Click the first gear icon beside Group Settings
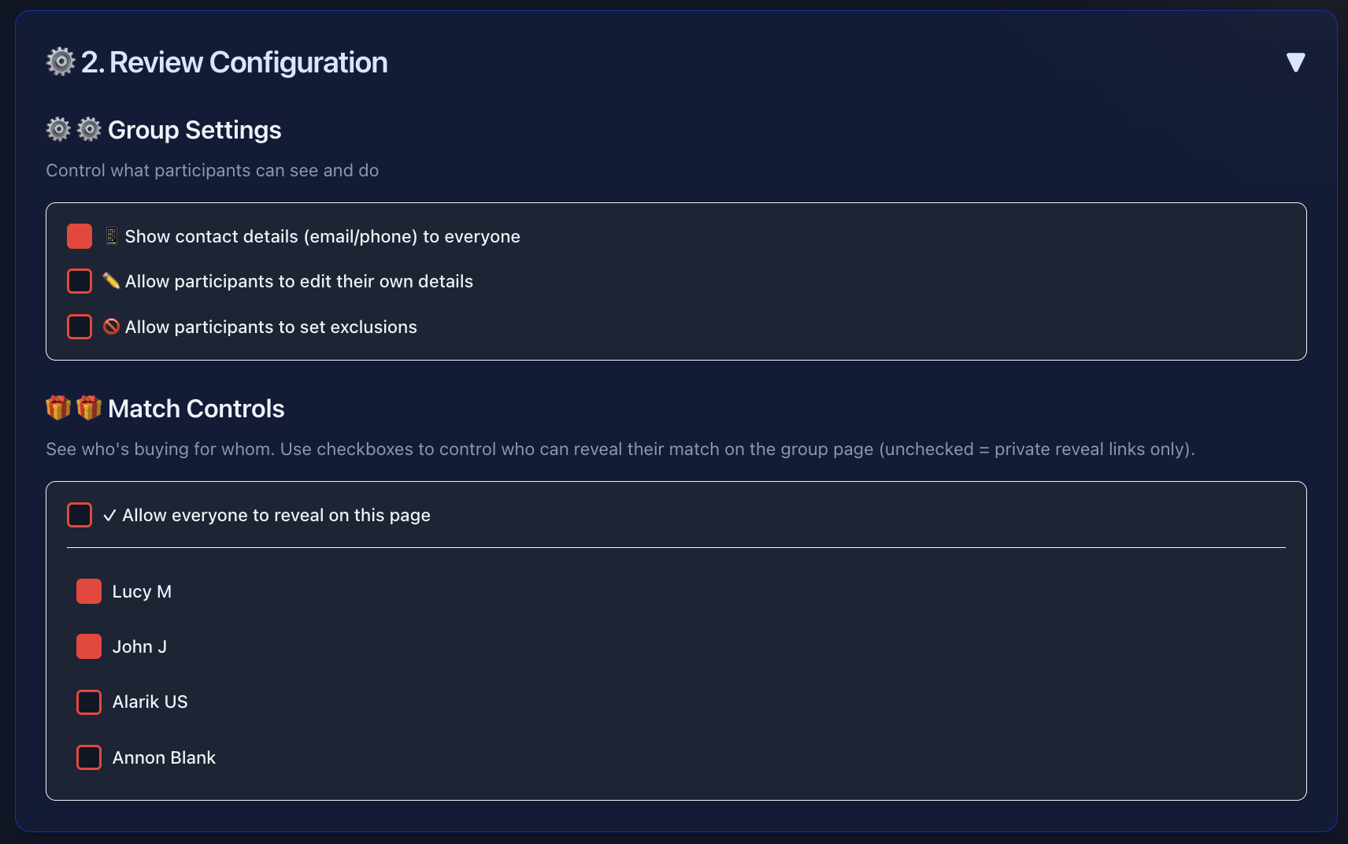This screenshot has width=1348, height=844. coord(58,128)
